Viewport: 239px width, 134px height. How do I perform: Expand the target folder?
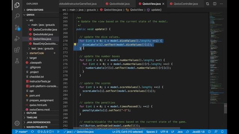point(33,58)
